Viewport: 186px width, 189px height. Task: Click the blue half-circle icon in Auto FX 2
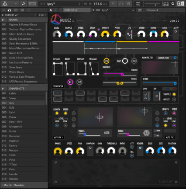pyautogui.click(x=157, y=125)
